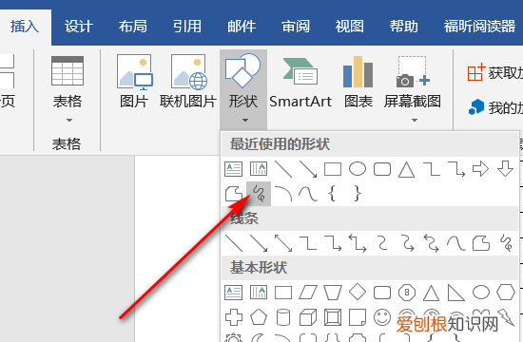This screenshot has width=523, height=342.
Task: Click the 联机图片 online pictures button
Action: 188,82
